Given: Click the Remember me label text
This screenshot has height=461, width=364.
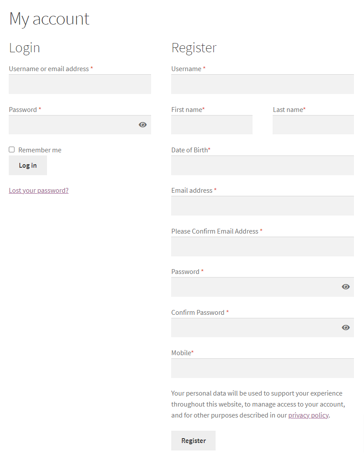Looking at the screenshot, I should tap(40, 150).
